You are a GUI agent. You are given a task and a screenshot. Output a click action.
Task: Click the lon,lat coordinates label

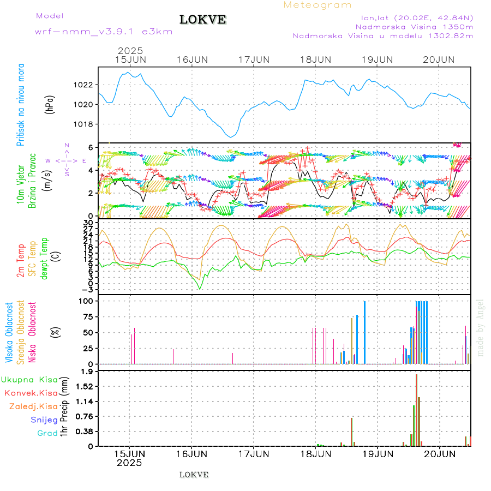click(x=412, y=17)
